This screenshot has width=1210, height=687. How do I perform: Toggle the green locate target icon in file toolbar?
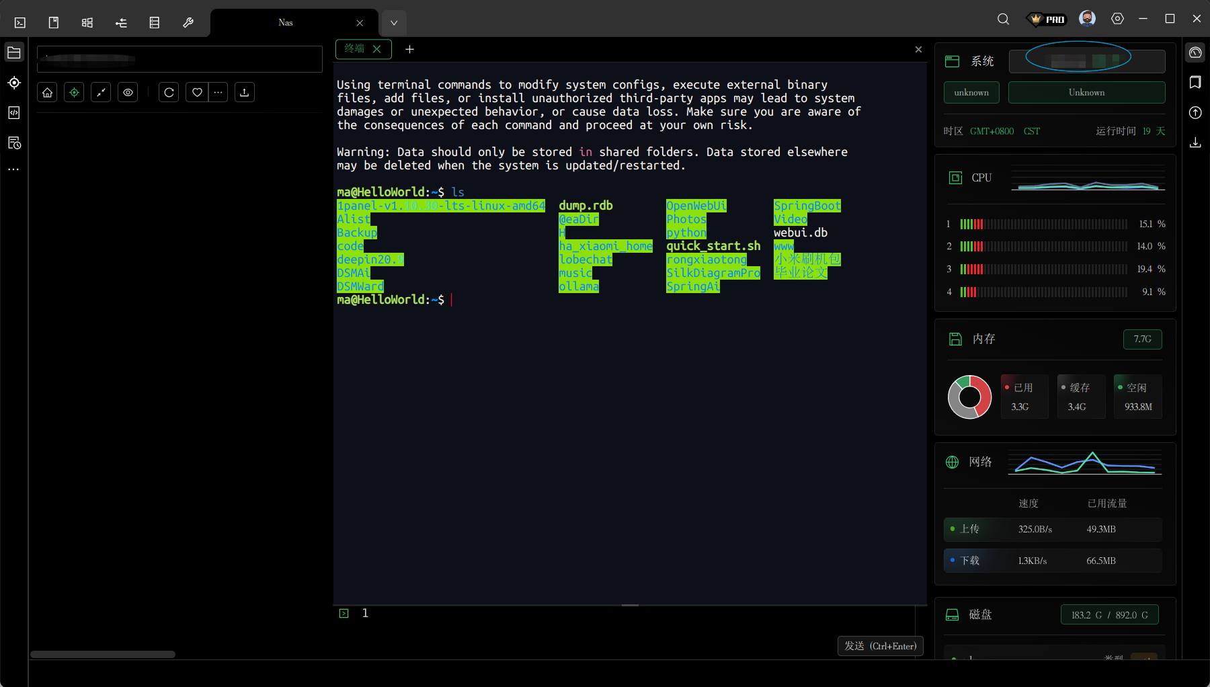[74, 93]
